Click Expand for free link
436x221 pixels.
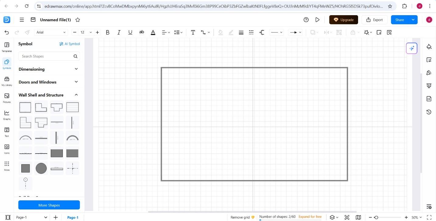coord(310,217)
